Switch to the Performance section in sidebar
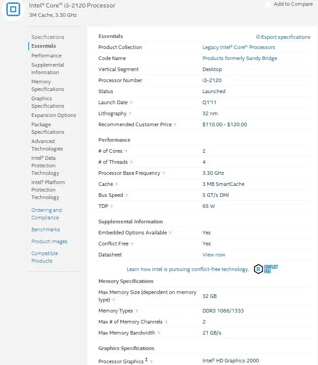This screenshot has width=318, height=365. pyautogui.click(x=46, y=56)
